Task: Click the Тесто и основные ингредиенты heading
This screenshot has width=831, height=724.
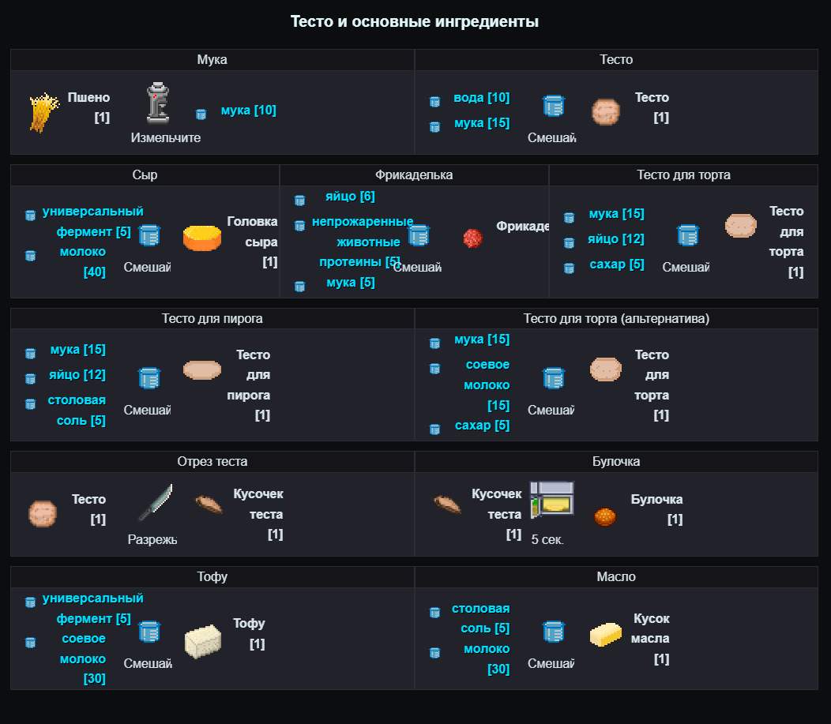Action: pos(415,21)
